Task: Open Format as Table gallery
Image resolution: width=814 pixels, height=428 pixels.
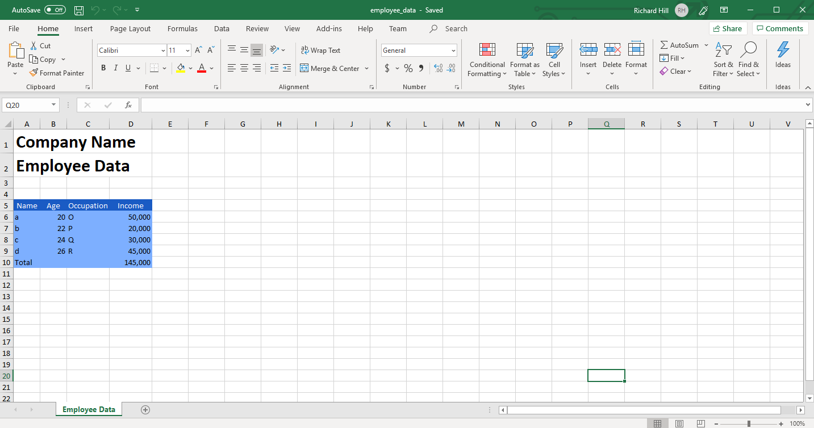Action: (525, 60)
